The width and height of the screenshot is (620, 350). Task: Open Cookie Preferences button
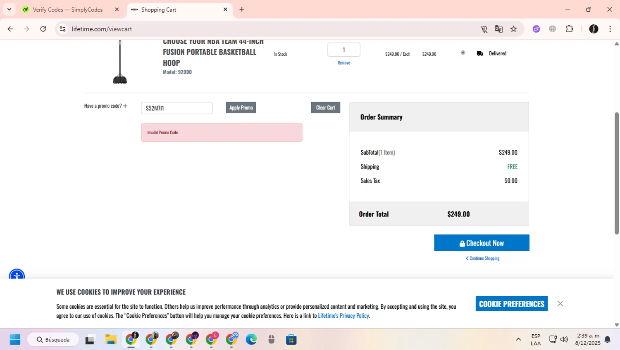click(x=512, y=304)
